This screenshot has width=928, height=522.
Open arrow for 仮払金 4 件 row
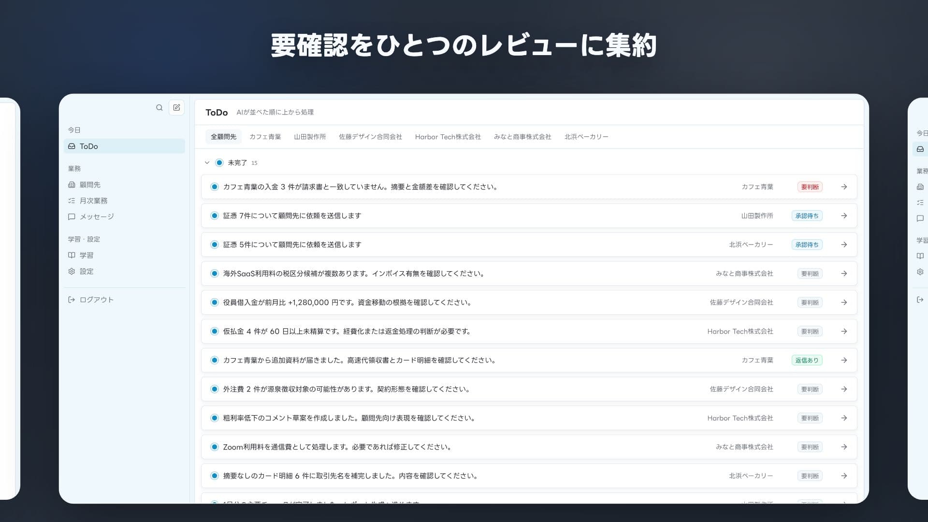(x=844, y=331)
